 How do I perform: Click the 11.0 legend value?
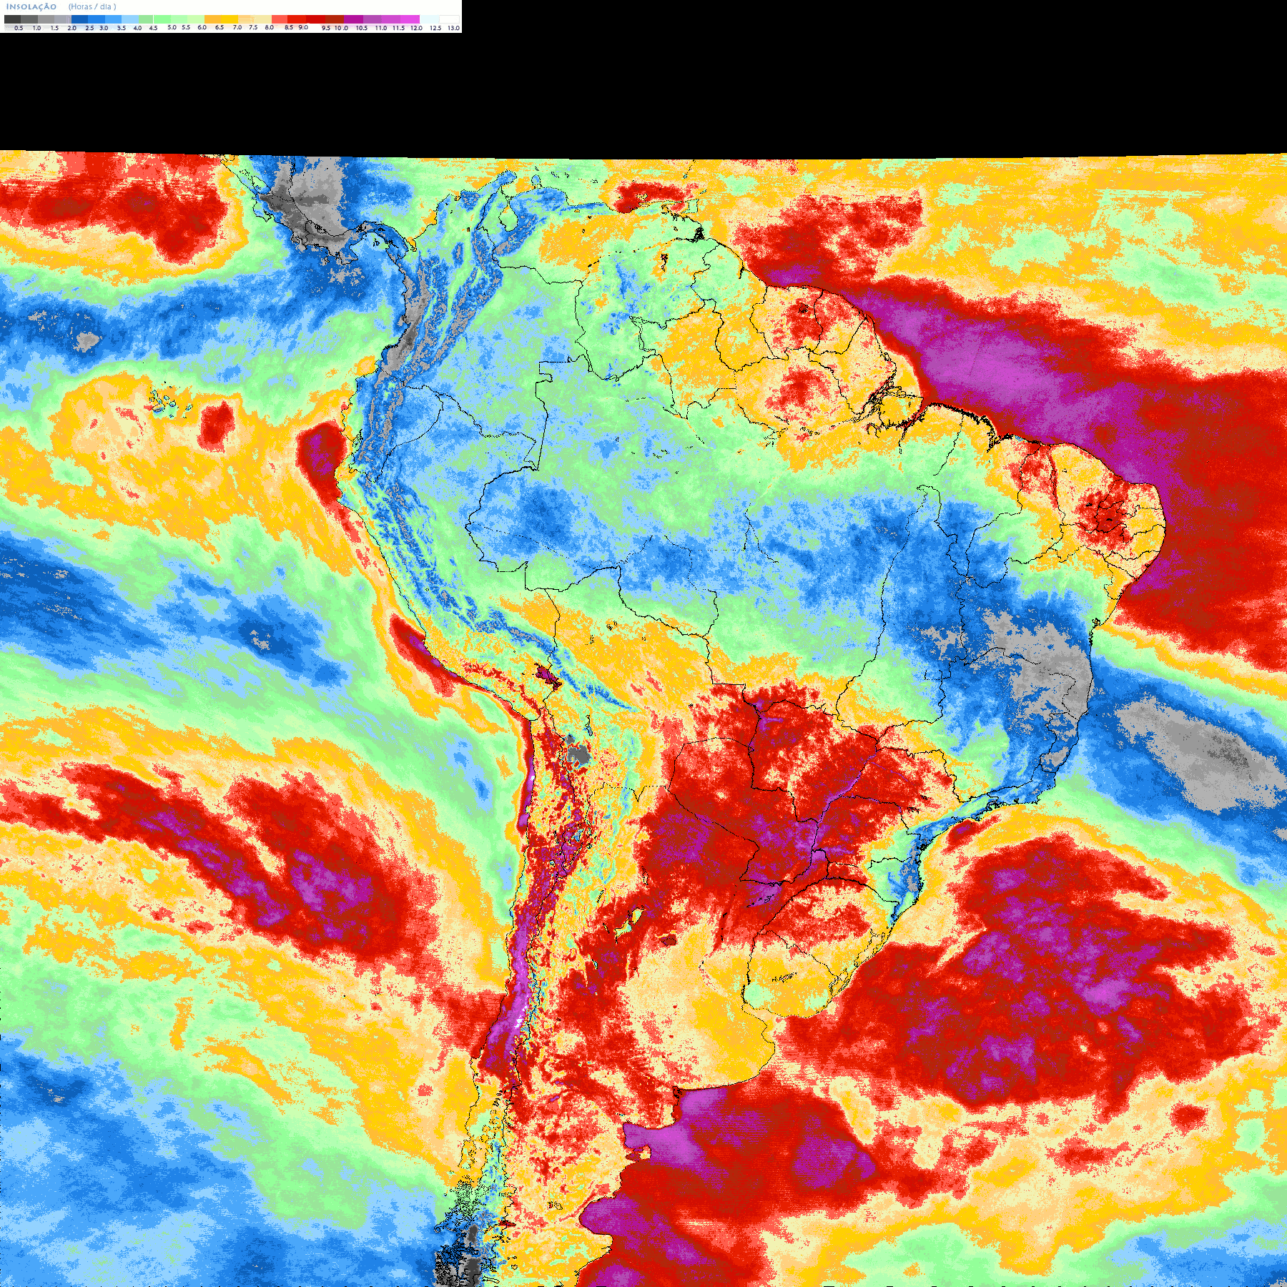pos(381,28)
